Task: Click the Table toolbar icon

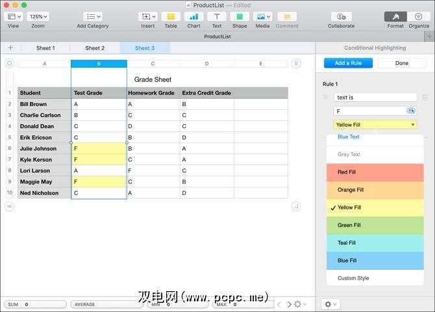Action: 171,17
